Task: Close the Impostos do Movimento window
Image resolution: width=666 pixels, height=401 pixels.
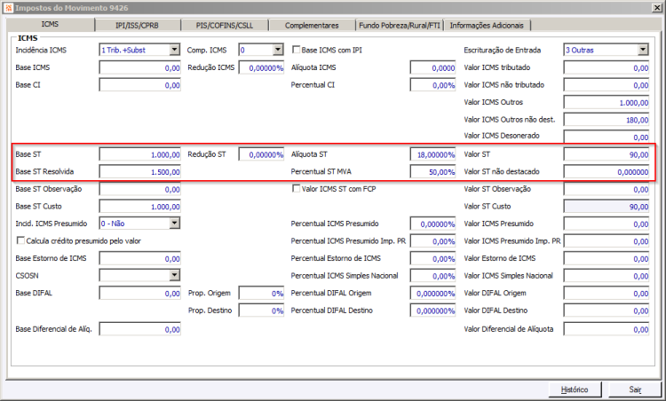Action: coord(656,8)
